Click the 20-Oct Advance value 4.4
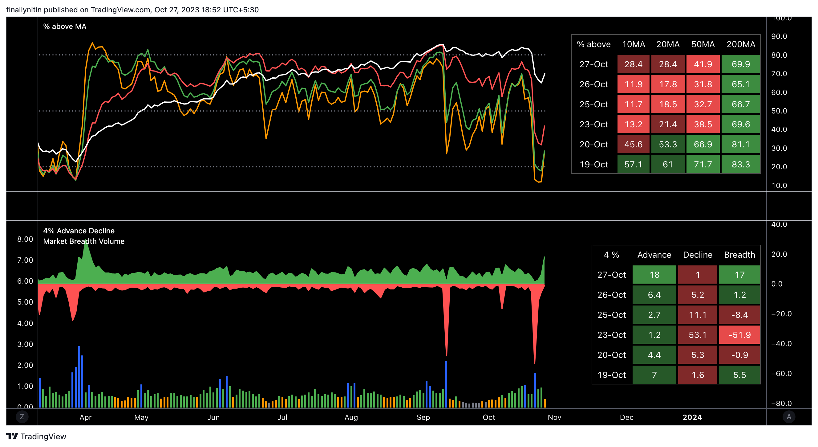The width and height of the screenshot is (818, 447). 654,355
